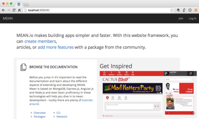Click the browser Back arrow

tap(3, 10)
